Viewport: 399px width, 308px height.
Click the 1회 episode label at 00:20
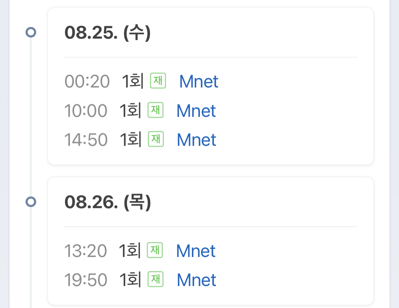133,82
